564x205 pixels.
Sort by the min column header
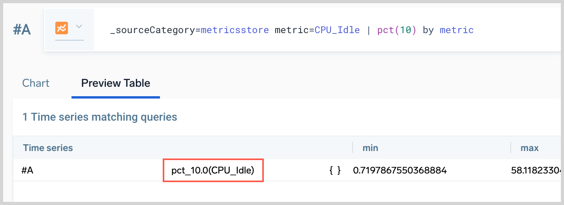point(370,148)
